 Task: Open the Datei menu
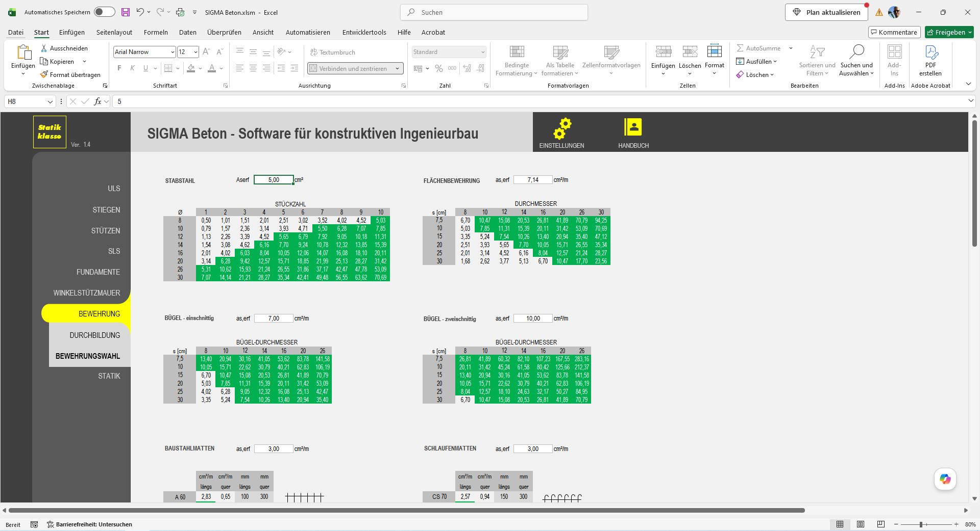click(16, 32)
